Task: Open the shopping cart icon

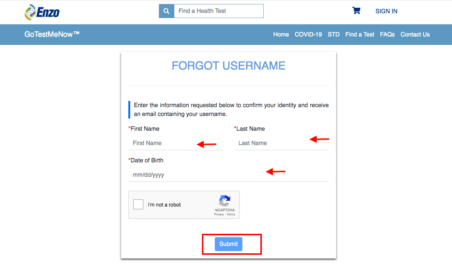Action: click(x=356, y=11)
